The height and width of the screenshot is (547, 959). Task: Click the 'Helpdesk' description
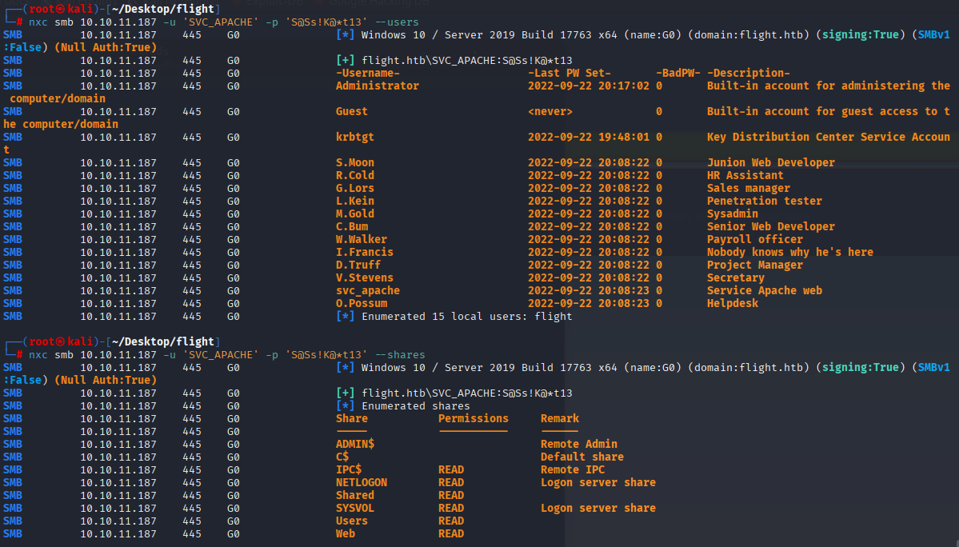point(733,305)
